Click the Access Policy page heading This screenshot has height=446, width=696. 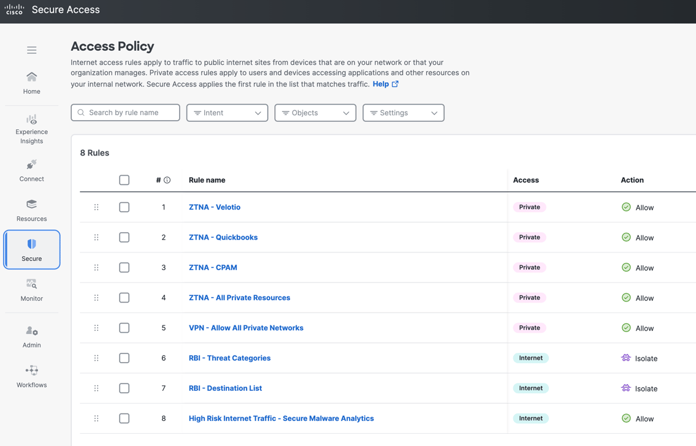click(x=112, y=46)
